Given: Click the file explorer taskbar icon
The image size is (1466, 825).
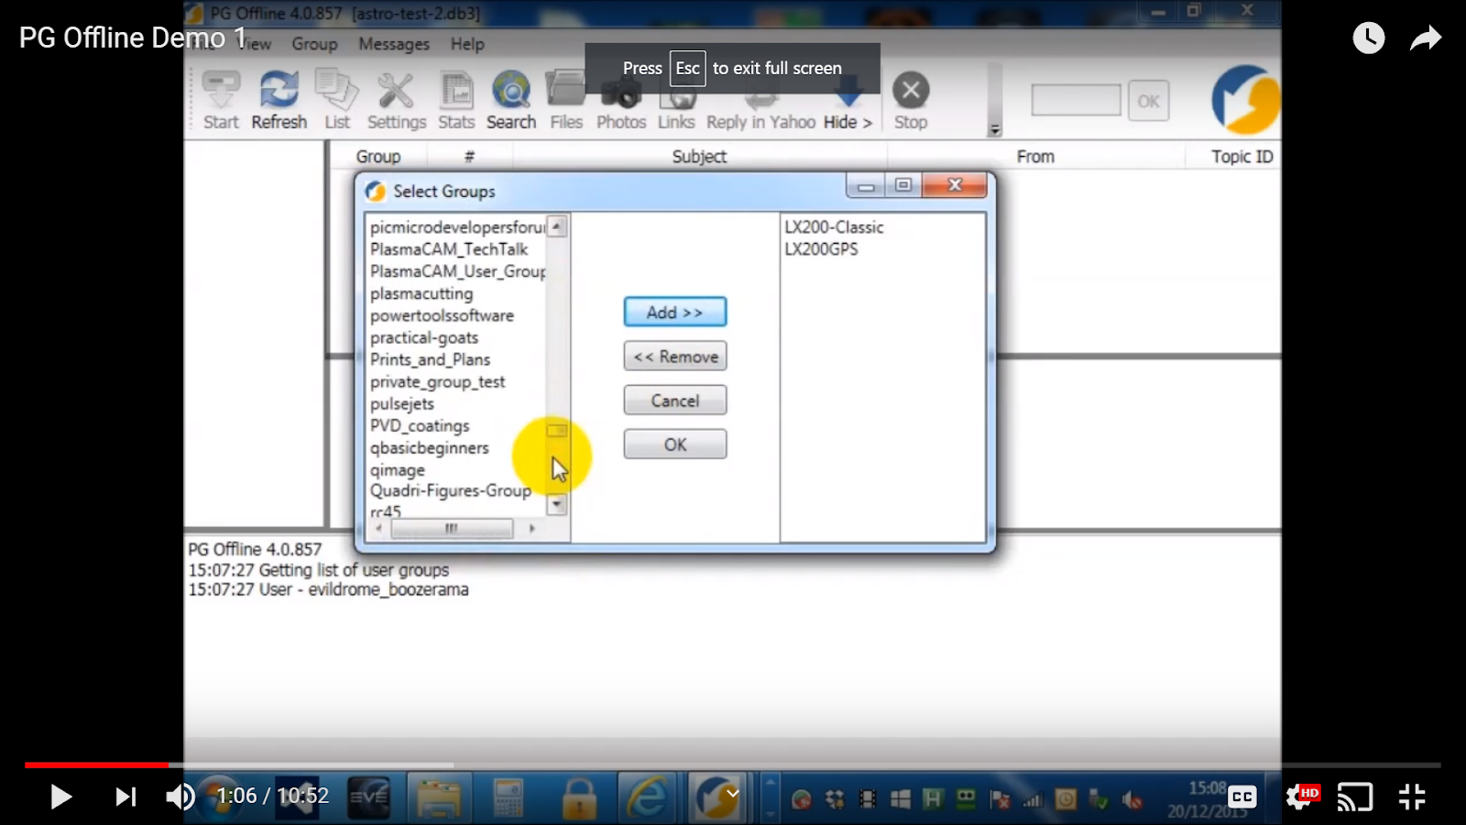Looking at the screenshot, I should 439,797.
